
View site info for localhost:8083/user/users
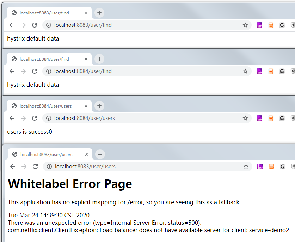pos(49,167)
